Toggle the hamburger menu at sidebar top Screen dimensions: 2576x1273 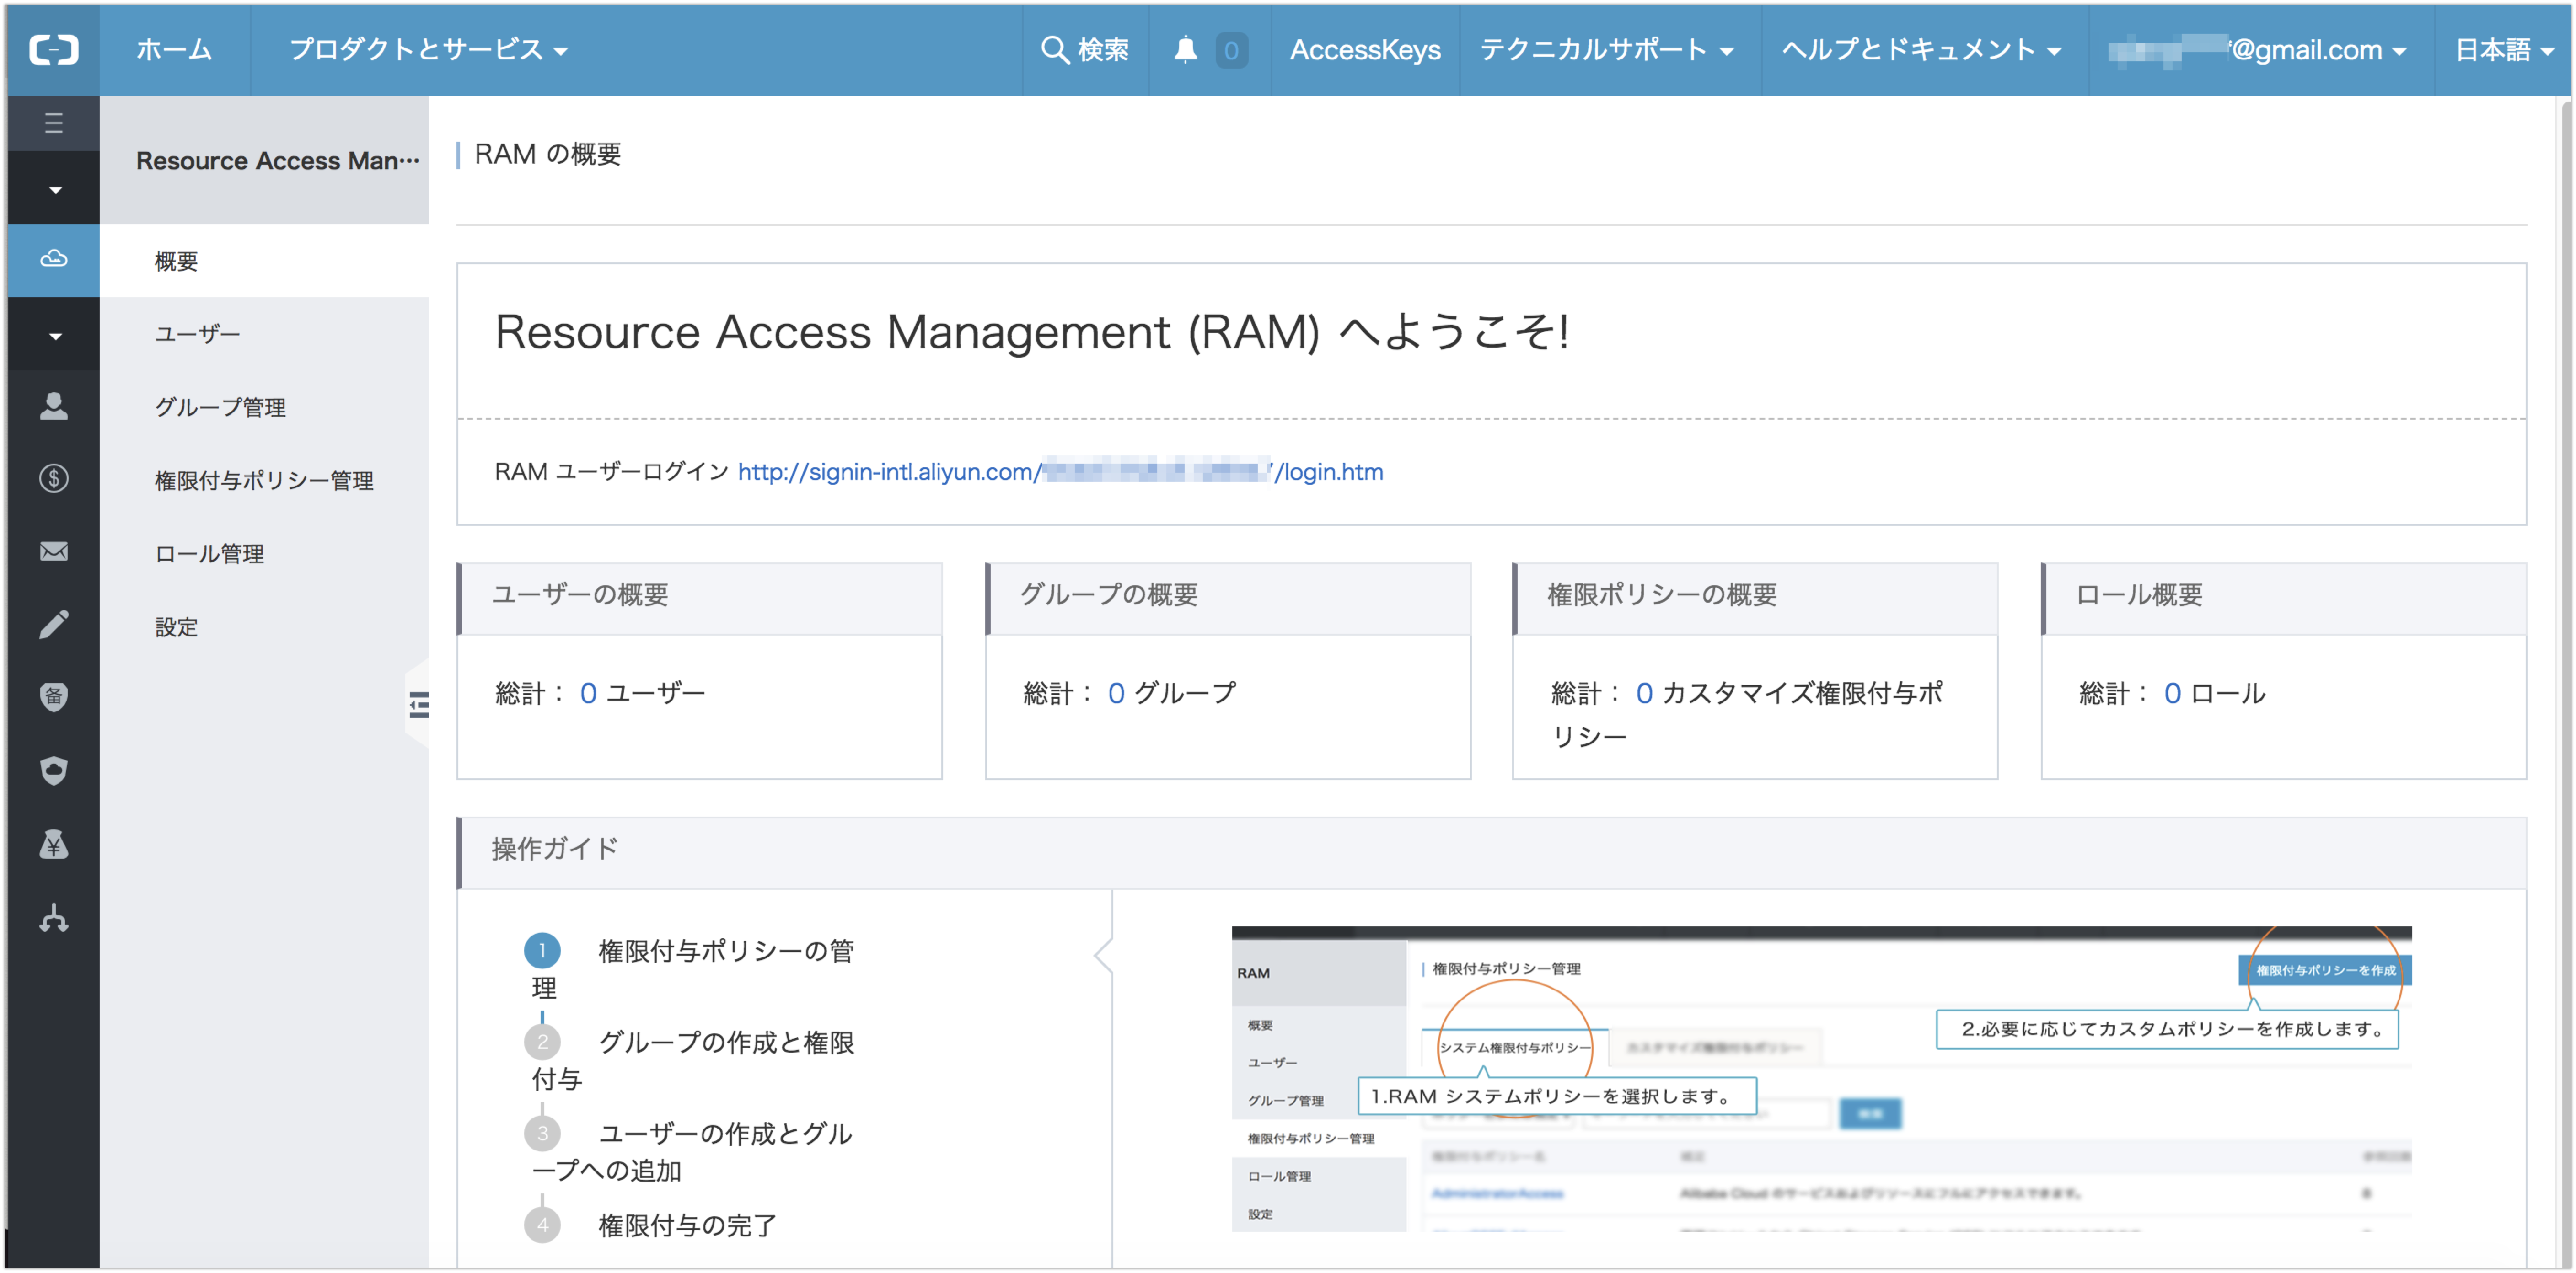[53, 122]
